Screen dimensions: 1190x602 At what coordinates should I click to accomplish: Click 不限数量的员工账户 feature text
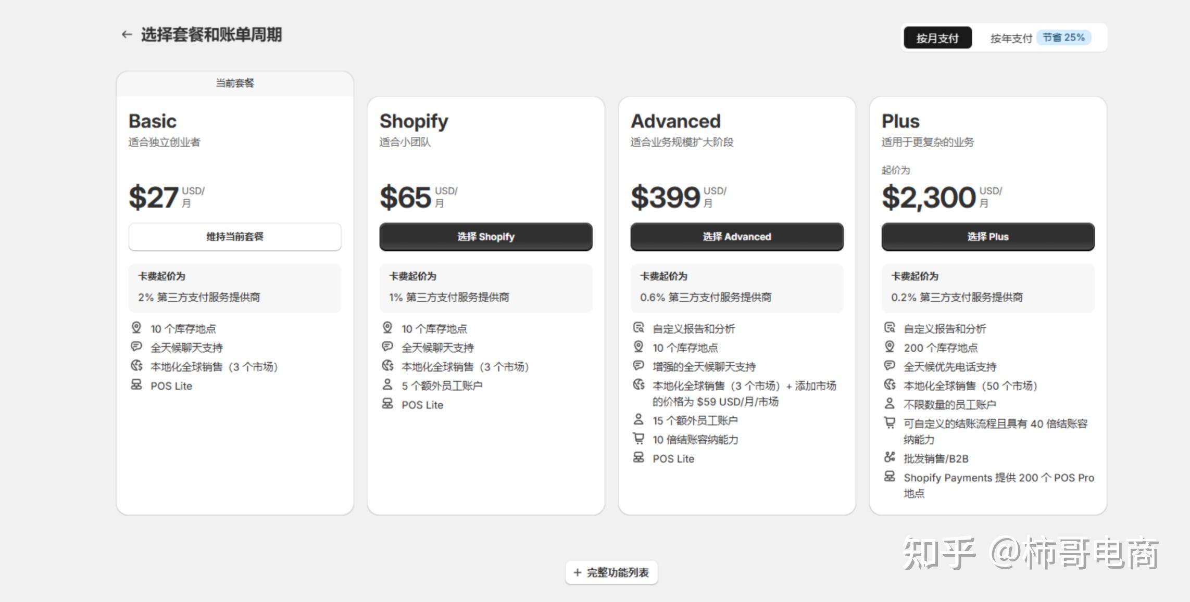(x=950, y=405)
